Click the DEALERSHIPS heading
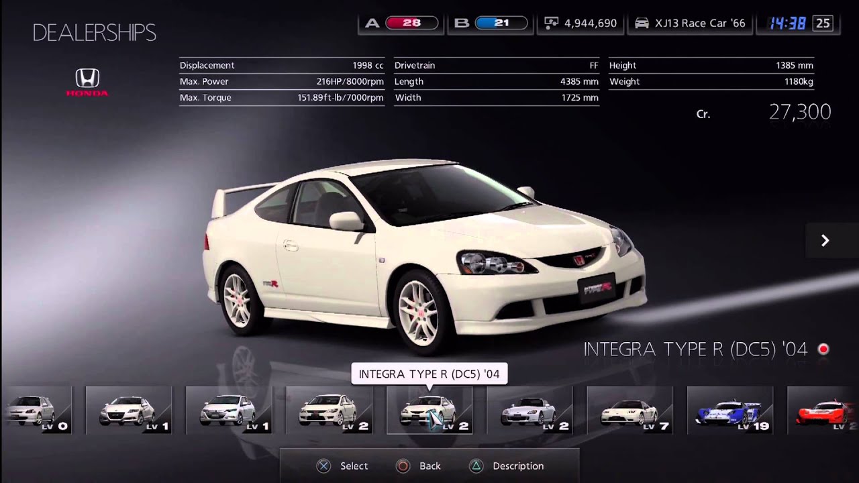Viewport: 859px width, 483px height. pos(95,32)
